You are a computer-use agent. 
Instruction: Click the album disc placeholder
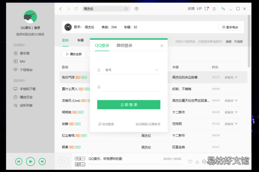(63, 161)
